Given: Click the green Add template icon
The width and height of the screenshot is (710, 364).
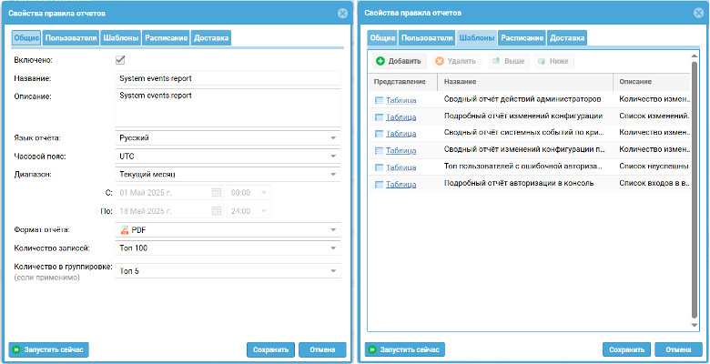Looking at the screenshot, I should pyautogui.click(x=380, y=61).
